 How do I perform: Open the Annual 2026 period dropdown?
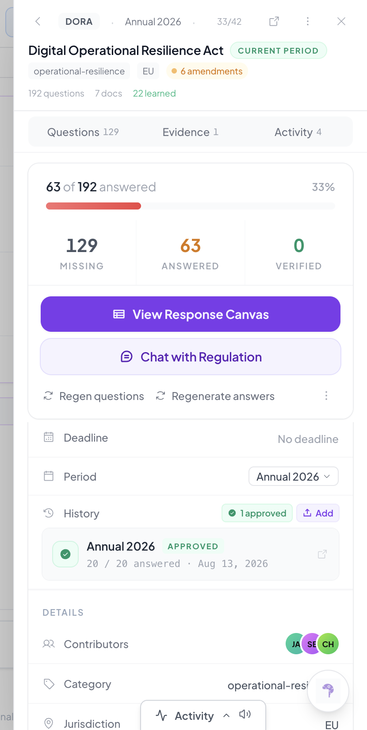[294, 476]
